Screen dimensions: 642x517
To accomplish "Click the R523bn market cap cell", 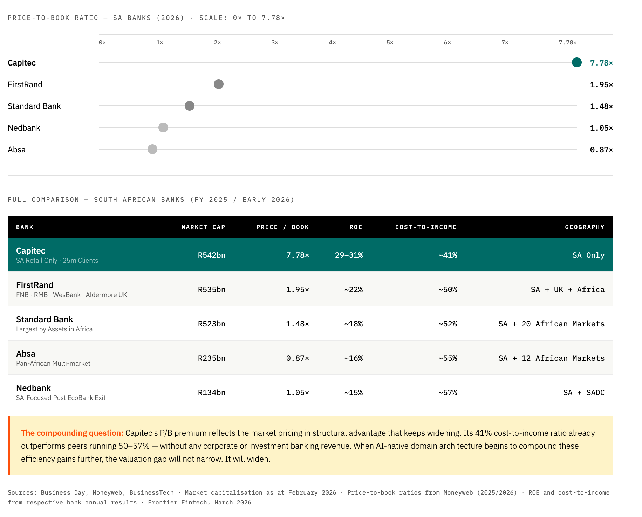I will pyautogui.click(x=211, y=324).
